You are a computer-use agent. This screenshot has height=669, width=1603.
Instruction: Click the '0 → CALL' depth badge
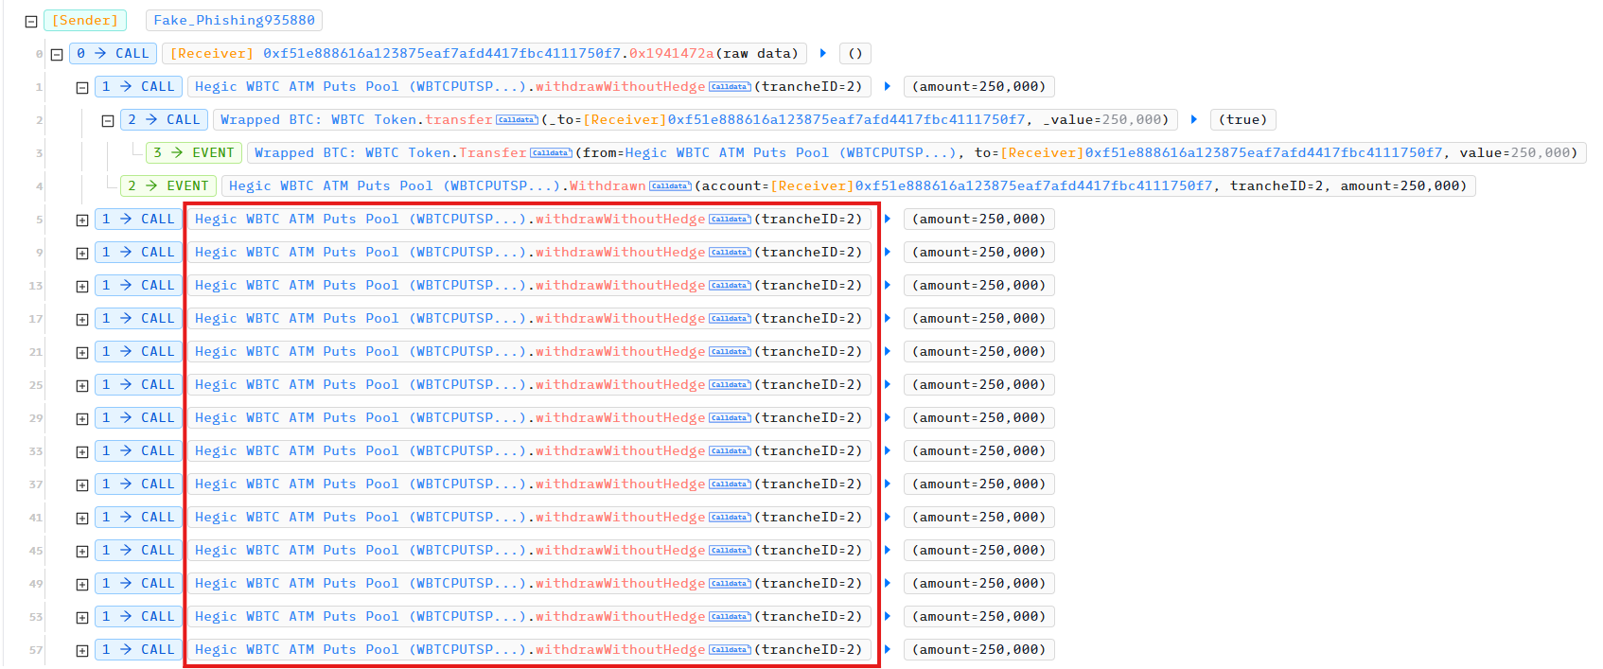tap(113, 54)
